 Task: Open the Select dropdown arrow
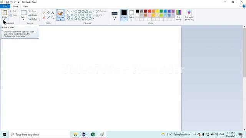(x=24, y=20)
